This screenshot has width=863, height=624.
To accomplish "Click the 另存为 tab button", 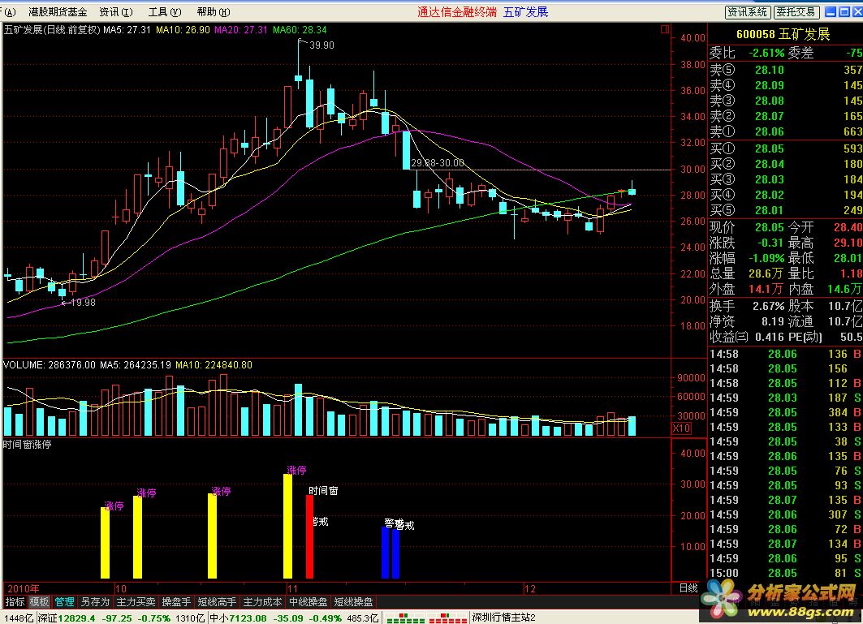I will [95, 602].
